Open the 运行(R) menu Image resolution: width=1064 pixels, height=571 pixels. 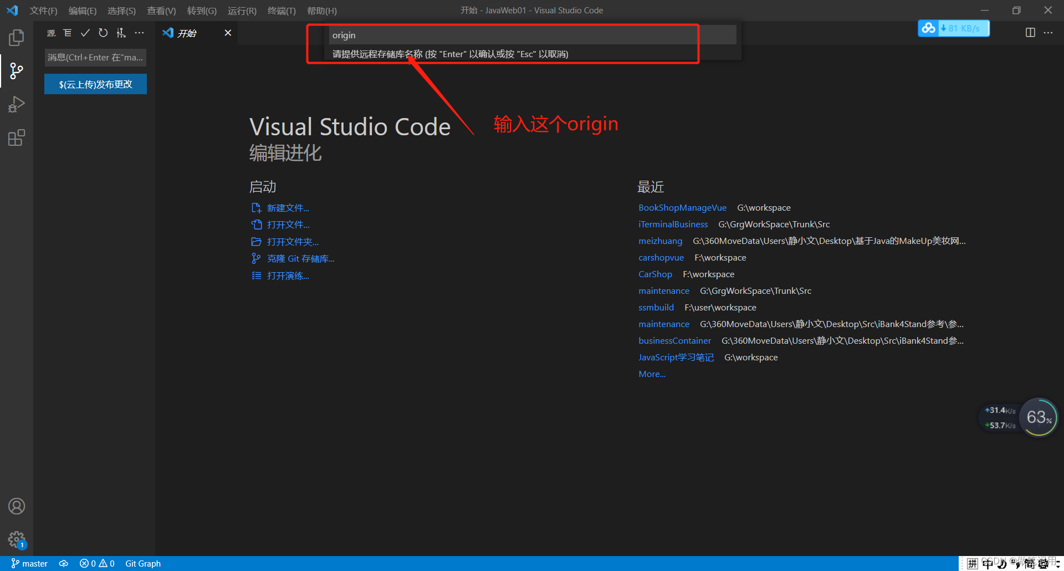(242, 11)
